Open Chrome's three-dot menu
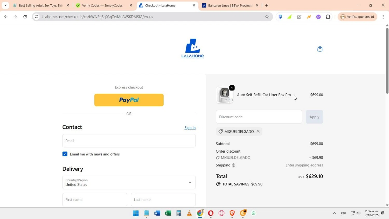Image resolution: width=389 pixels, height=219 pixels. [383, 17]
